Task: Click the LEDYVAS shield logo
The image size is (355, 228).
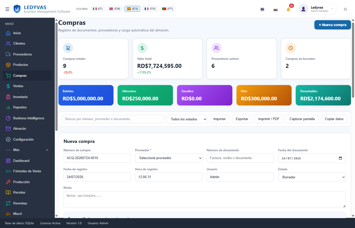Action: [x=17, y=9]
